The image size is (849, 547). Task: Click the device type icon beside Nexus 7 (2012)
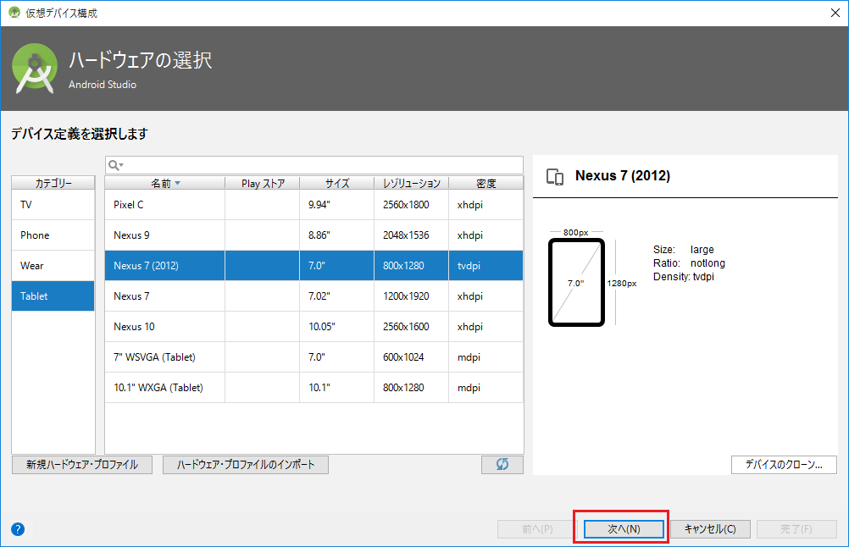click(x=555, y=177)
